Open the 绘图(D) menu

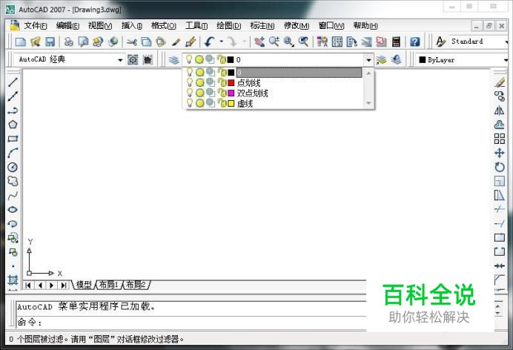[x=228, y=25]
